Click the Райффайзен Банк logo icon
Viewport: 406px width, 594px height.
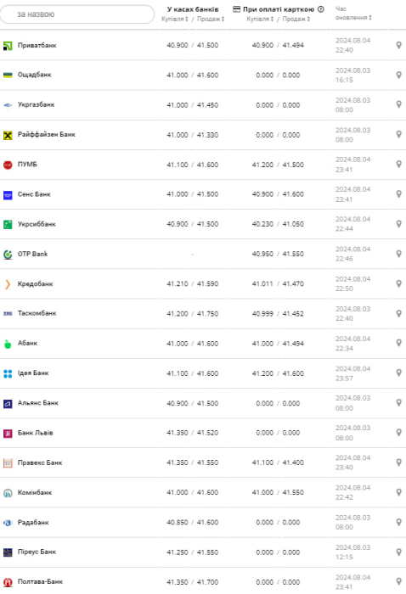click(8, 135)
